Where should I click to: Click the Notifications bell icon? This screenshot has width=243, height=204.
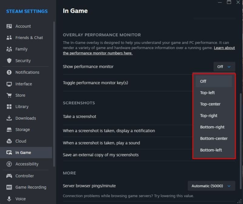(9, 72)
